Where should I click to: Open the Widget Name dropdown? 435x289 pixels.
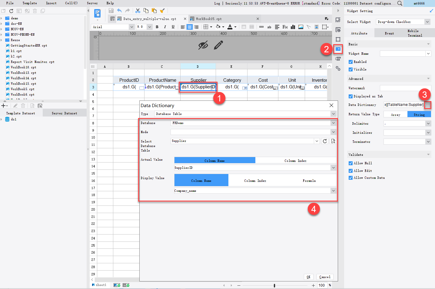pyautogui.click(x=428, y=54)
